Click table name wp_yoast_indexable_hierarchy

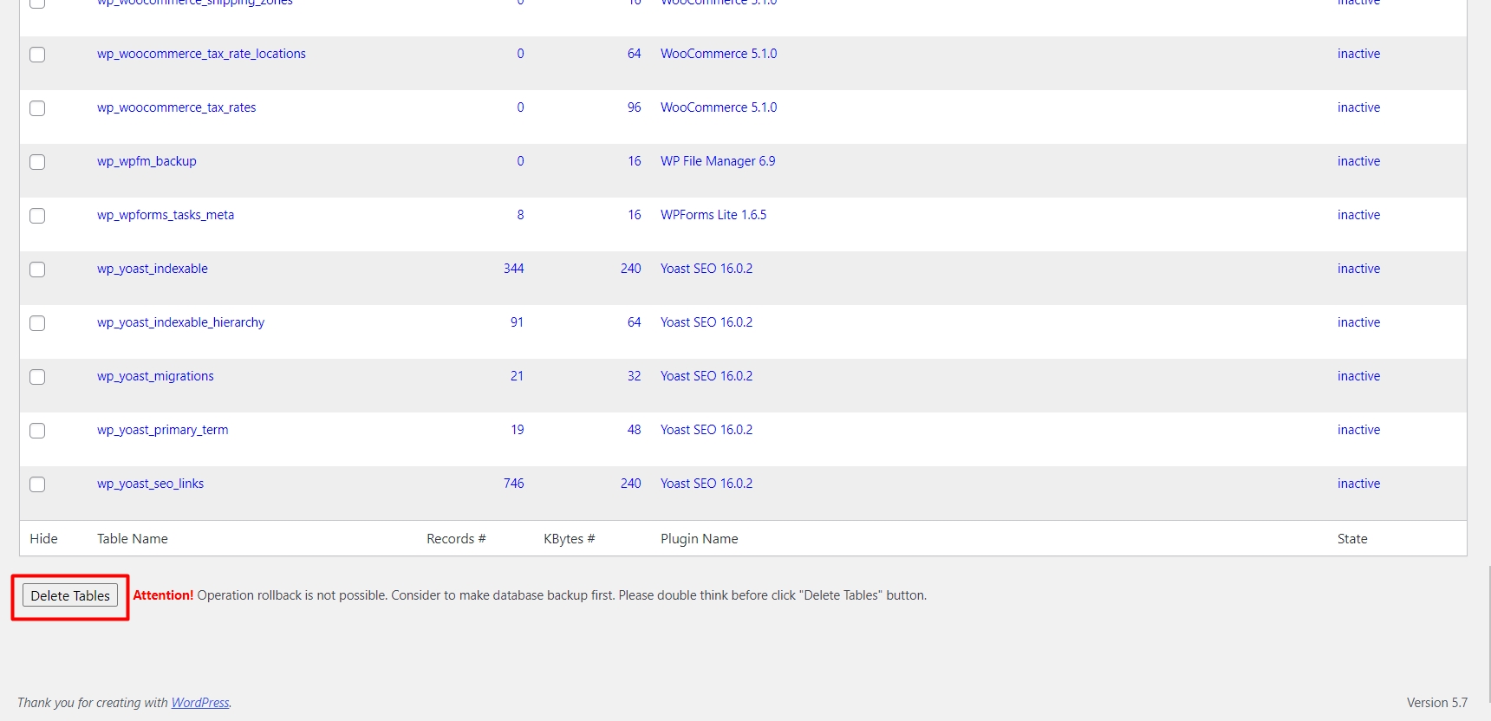180,322
